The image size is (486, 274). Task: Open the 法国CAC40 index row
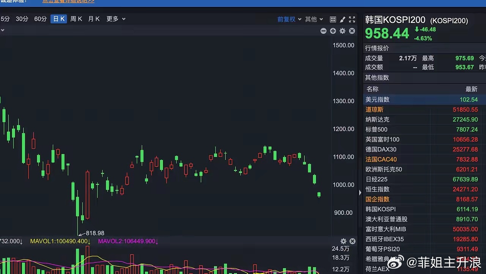click(424, 159)
